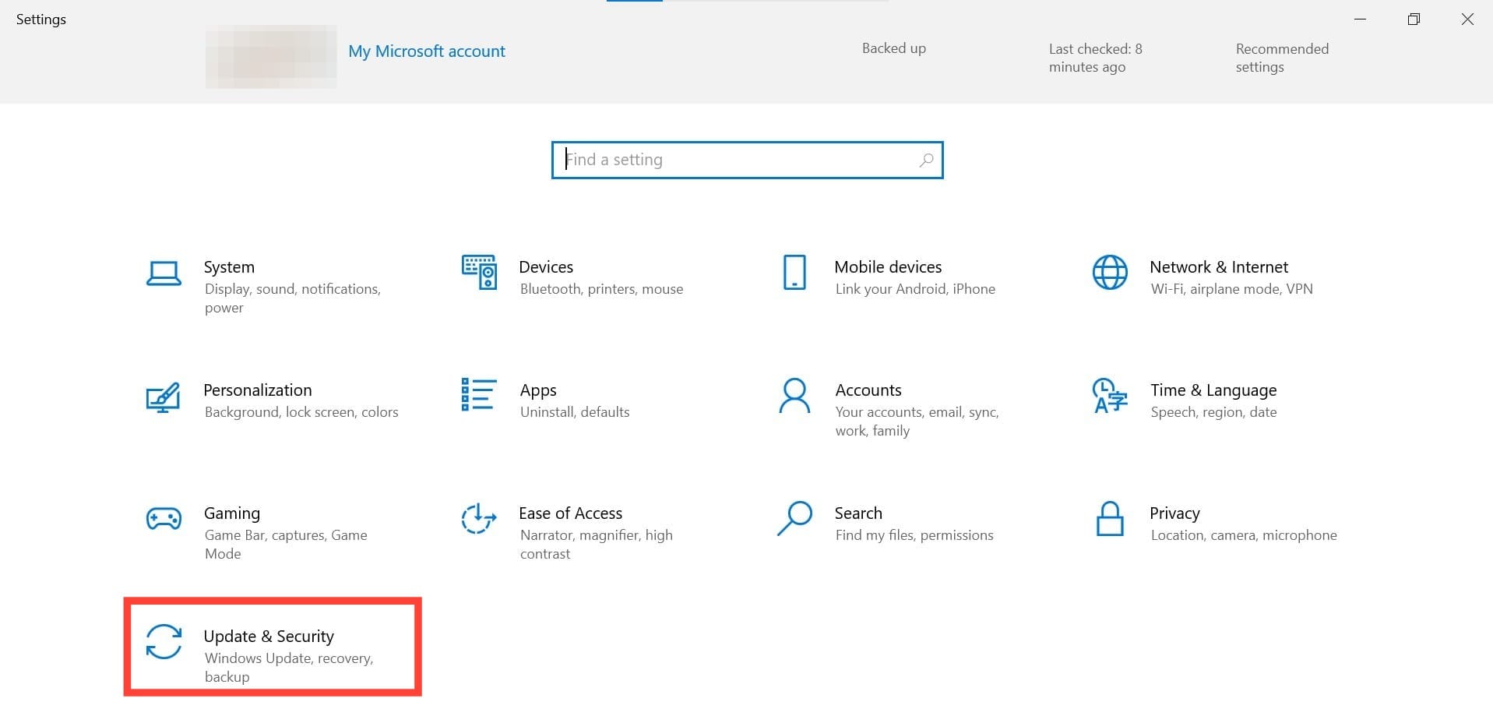Click the magnifier inside the search box
This screenshot has width=1493, height=702.
tap(926, 160)
